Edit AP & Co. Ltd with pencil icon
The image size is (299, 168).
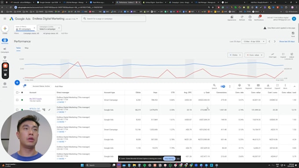[x=49, y=110]
